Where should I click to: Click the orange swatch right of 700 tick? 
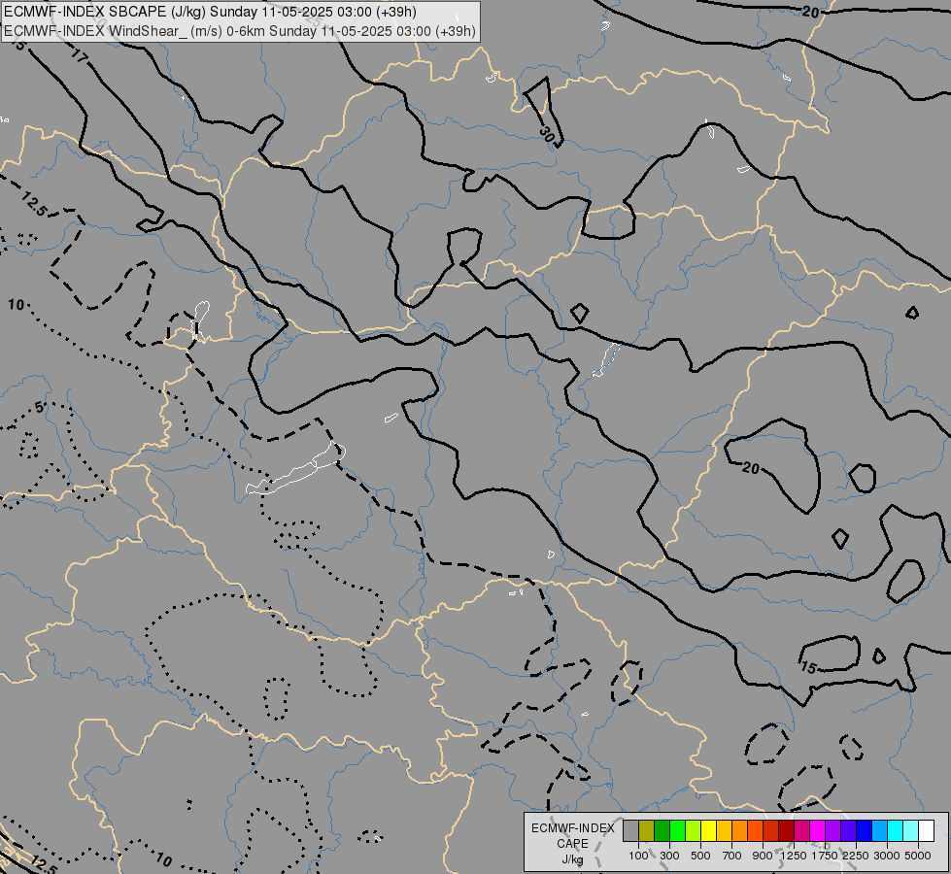click(740, 831)
